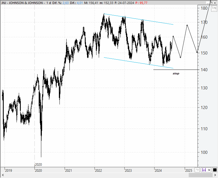This screenshot has height=178, width=218.
Task: Click the Dif. value 4,01
Action: (80, 3)
